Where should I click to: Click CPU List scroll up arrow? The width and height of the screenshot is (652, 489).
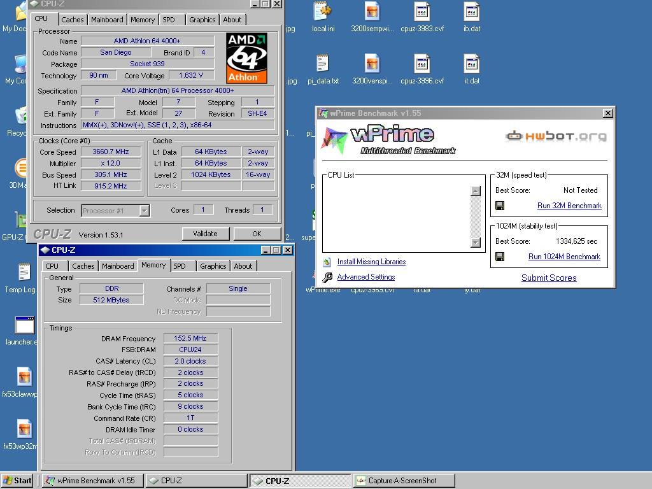point(475,191)
